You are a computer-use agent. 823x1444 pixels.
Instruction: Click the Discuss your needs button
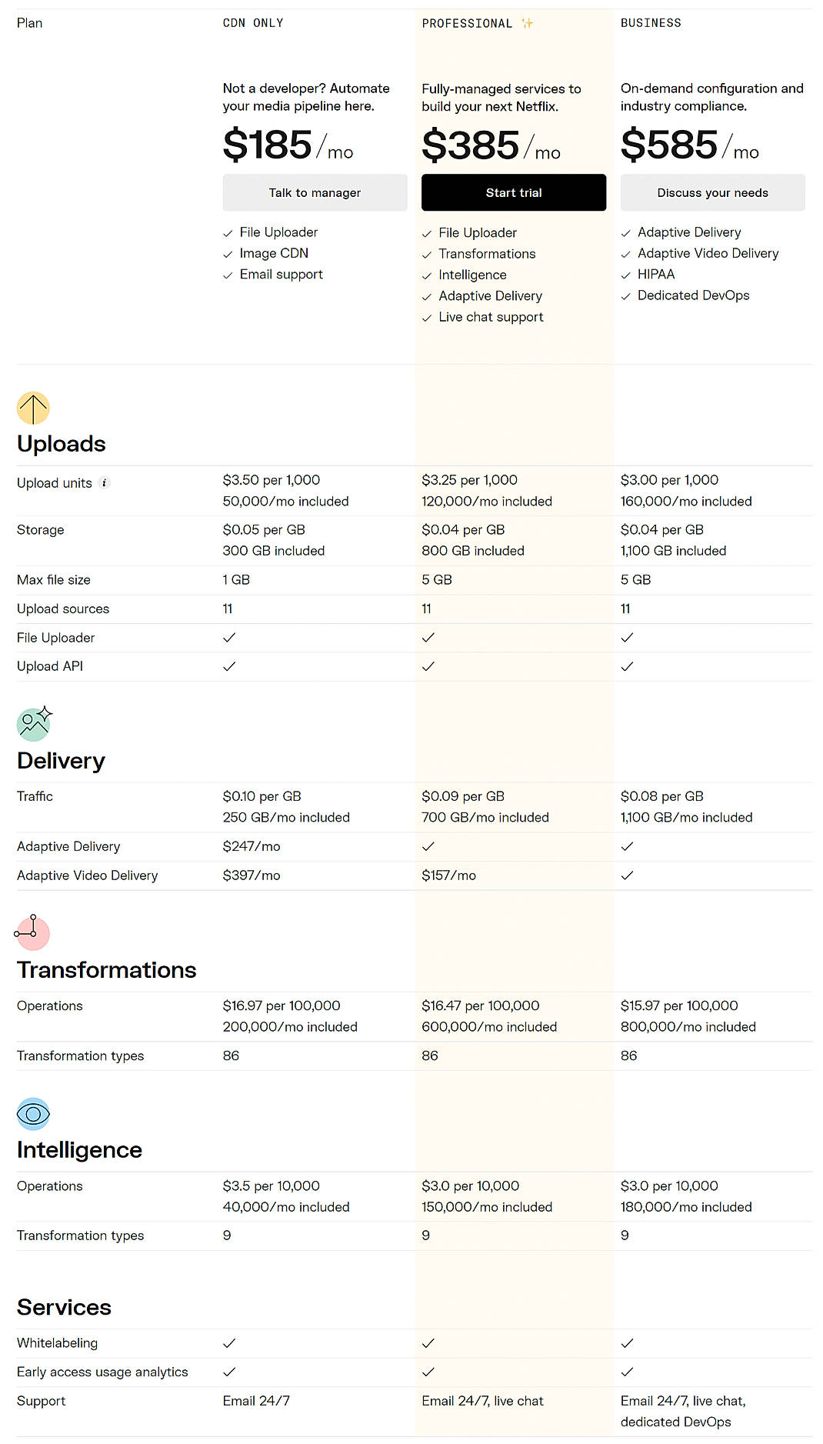tap(712, 192)
